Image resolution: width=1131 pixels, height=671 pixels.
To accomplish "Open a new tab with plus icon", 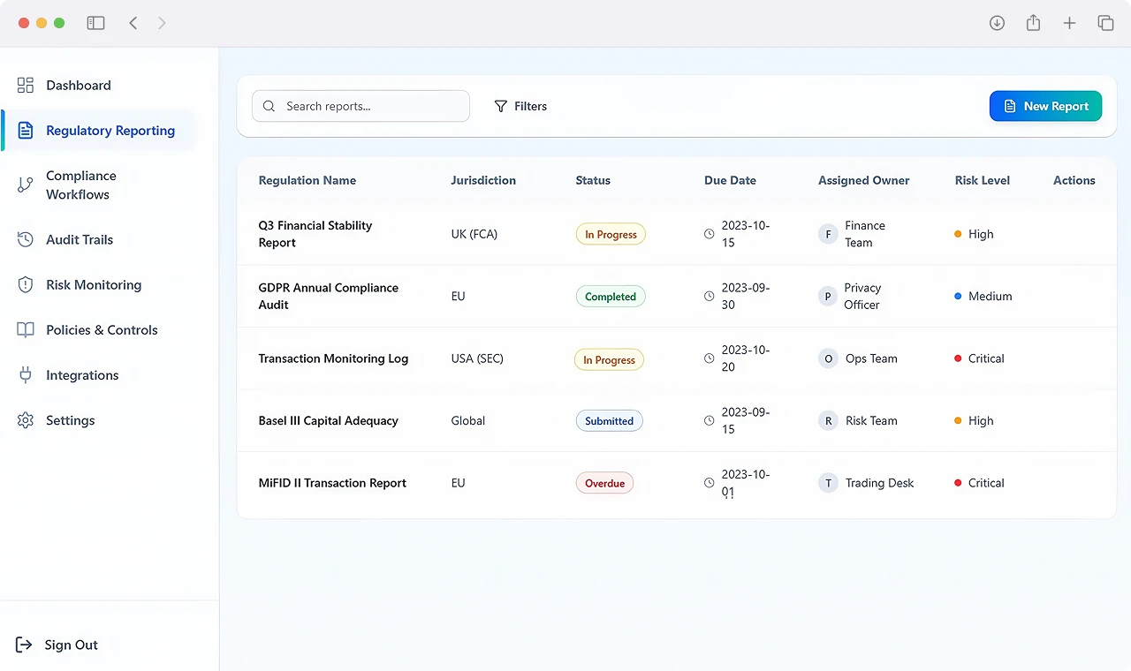I will coord(1069,23).
